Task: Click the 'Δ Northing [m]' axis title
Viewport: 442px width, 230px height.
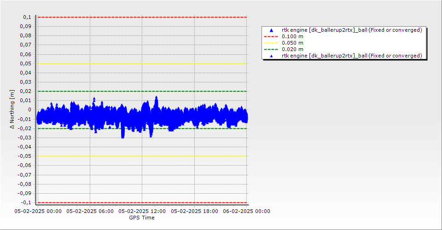Action: [x=12, y=109]
